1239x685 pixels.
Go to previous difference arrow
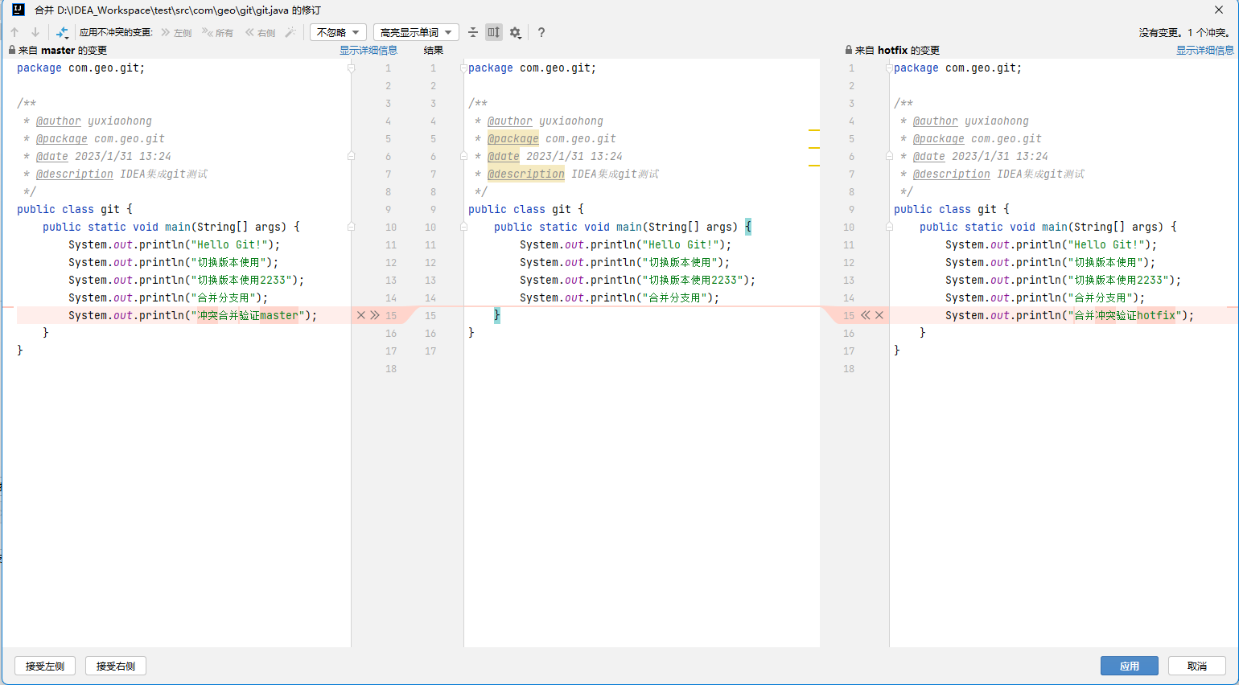tap(14, 32)
